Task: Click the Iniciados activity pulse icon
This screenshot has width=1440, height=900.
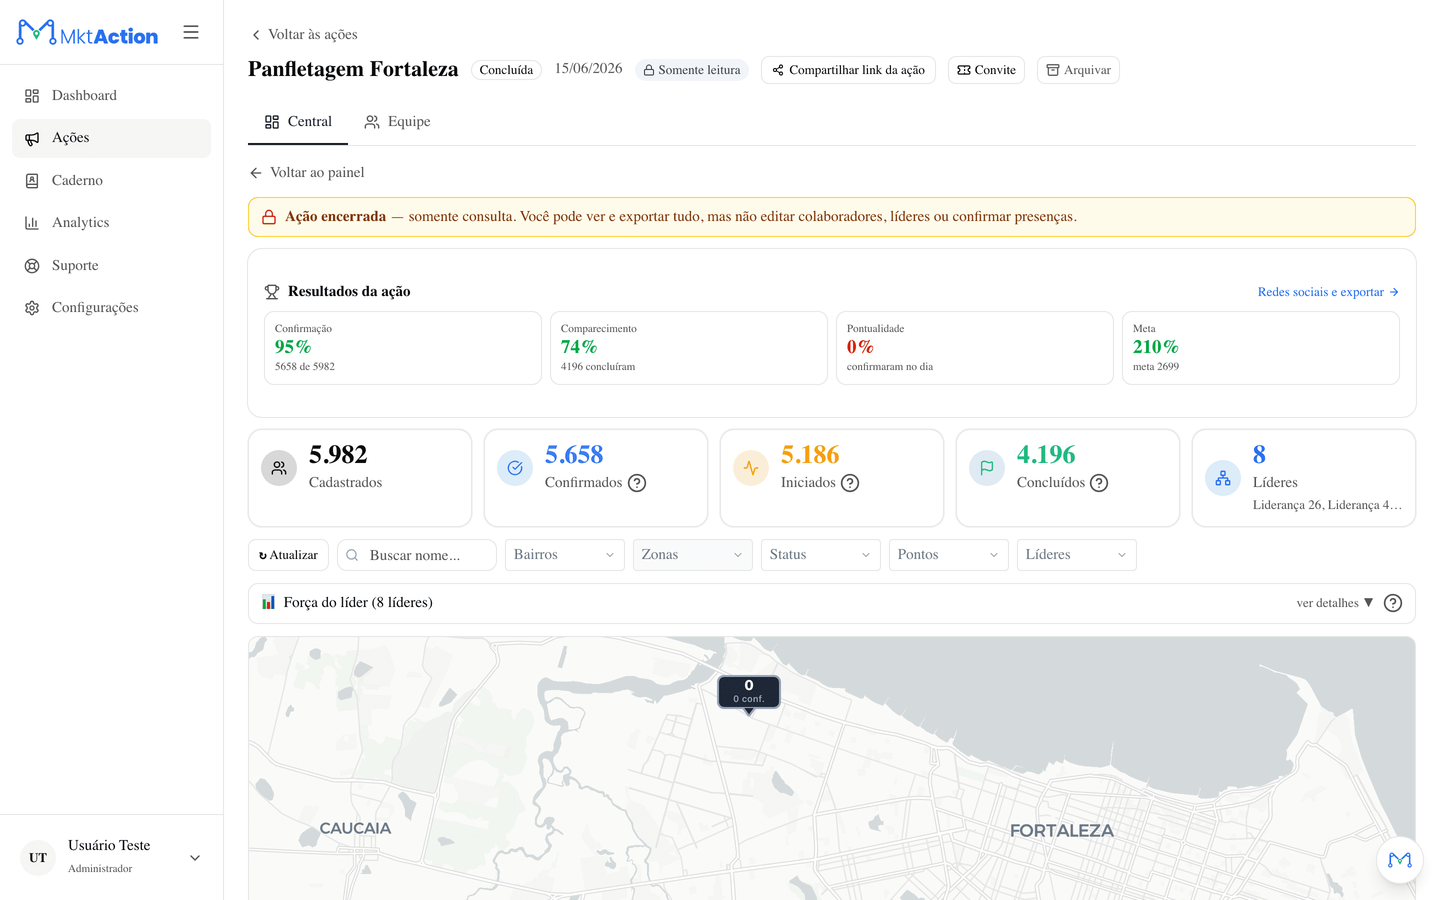Action: (751, 468)
